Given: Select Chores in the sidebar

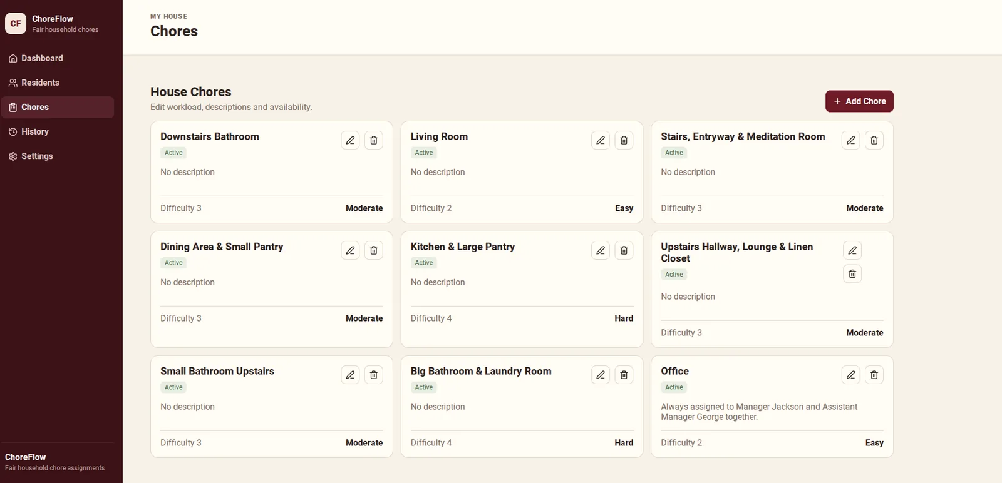Looking at the screenshot, I should (58, 107).
